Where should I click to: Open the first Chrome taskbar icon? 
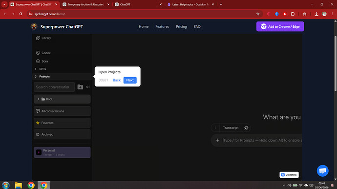(31, 185)
